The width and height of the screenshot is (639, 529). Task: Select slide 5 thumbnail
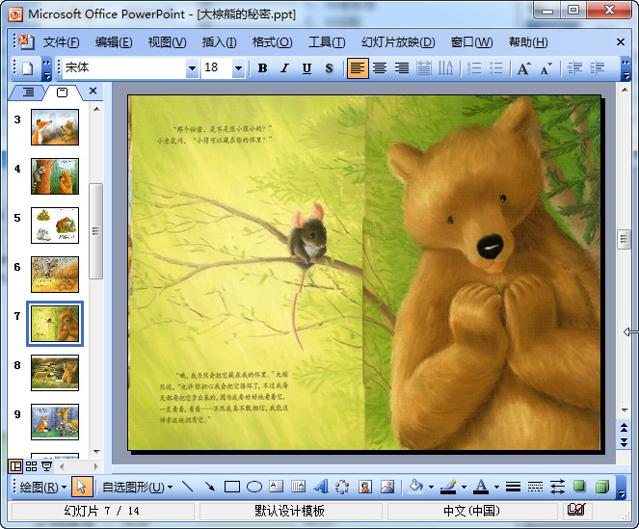point(55,225)
